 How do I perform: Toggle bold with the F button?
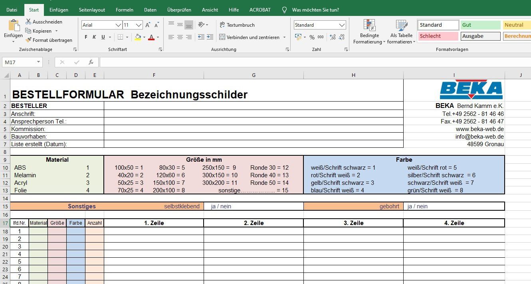pos(85,37)
